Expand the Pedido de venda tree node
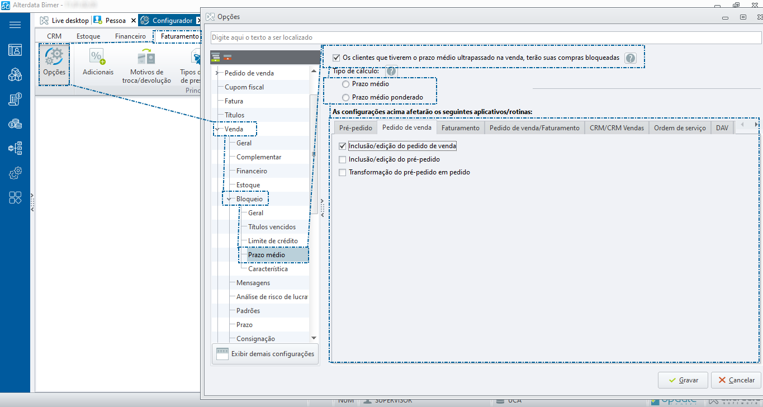The height and width of the screenshot is (407, 763). (x=217, y=73)
